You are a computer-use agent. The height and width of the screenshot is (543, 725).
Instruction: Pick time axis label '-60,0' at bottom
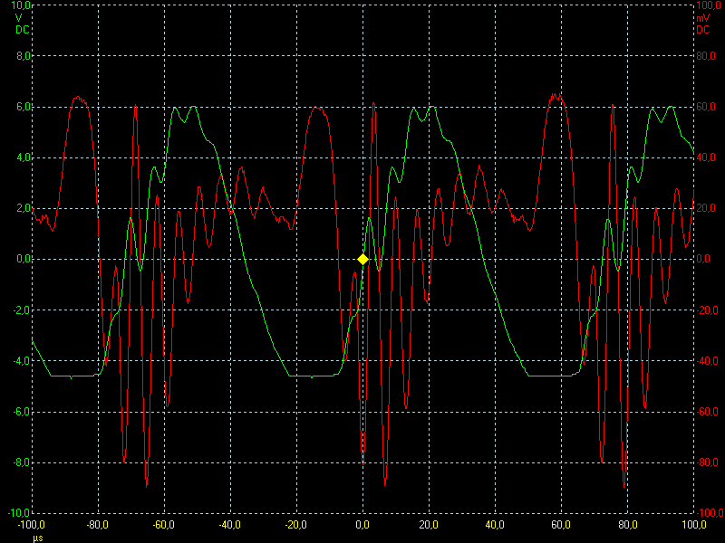click(x=164, y=525)
